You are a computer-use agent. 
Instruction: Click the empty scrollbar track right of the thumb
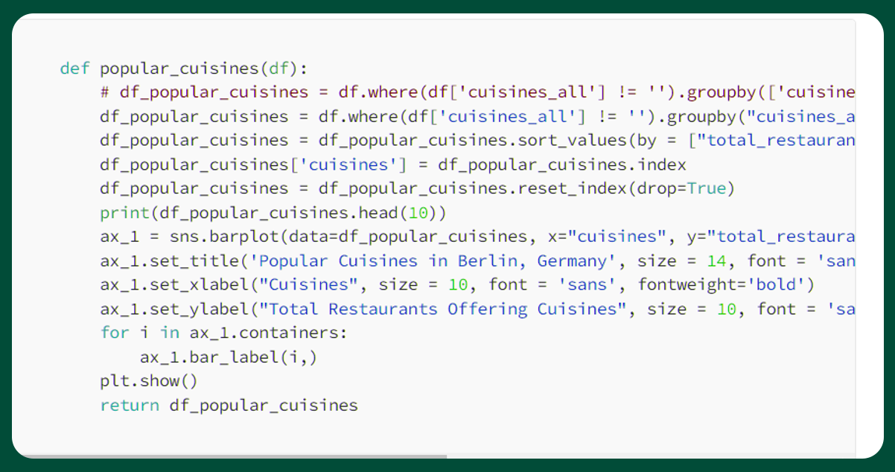pyautogui.click(x=648, y=456)
